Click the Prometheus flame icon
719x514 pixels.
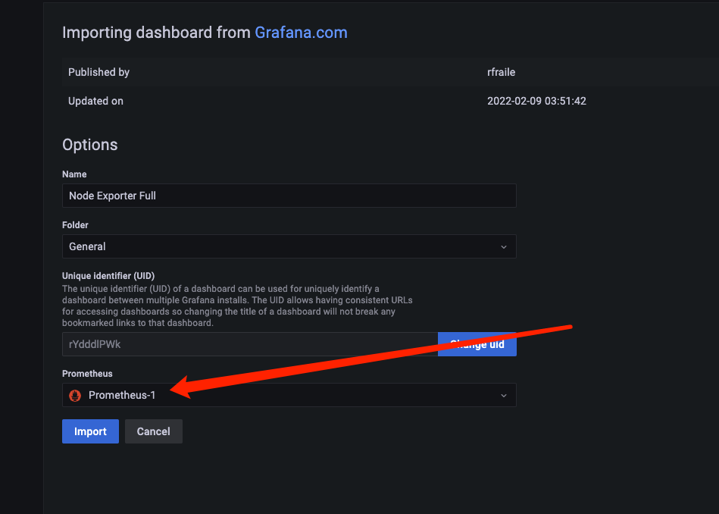coord(75,395)
